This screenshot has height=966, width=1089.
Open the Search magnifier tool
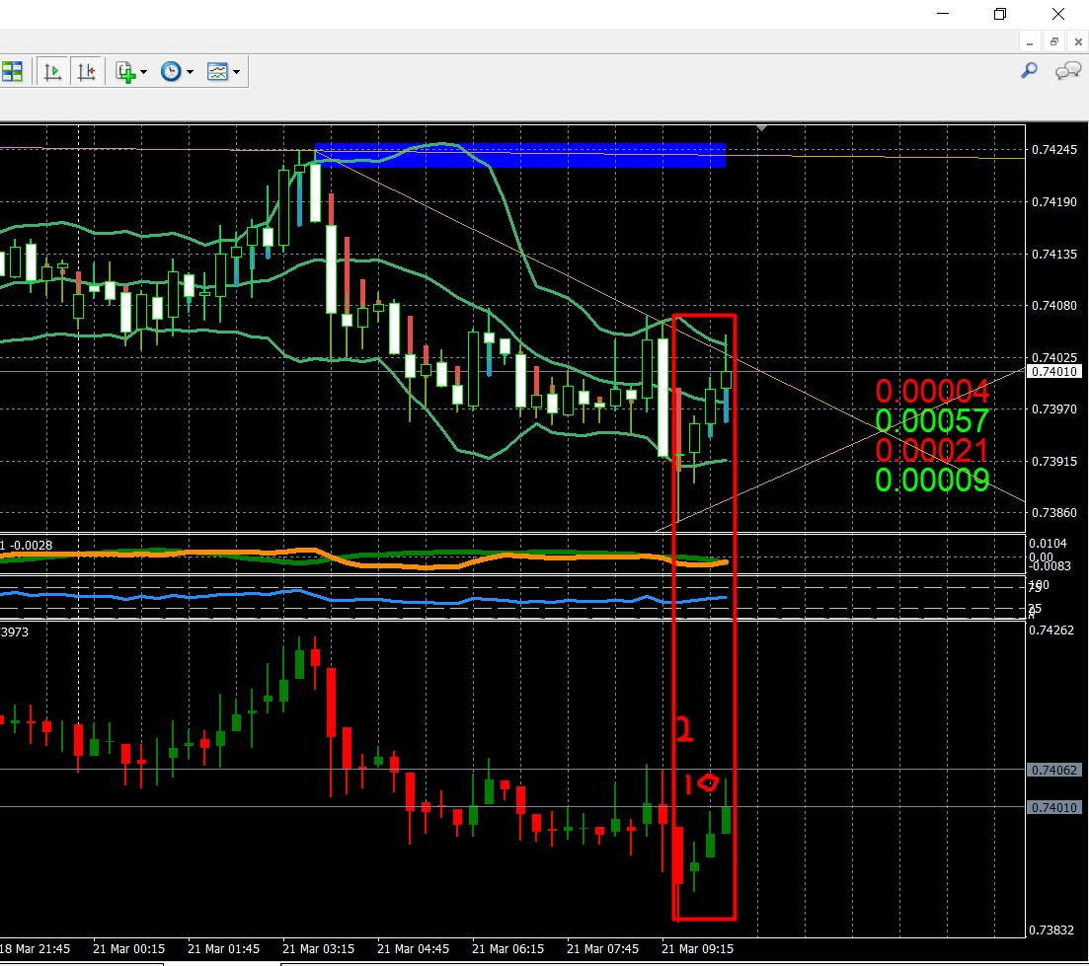point(1029,71)
